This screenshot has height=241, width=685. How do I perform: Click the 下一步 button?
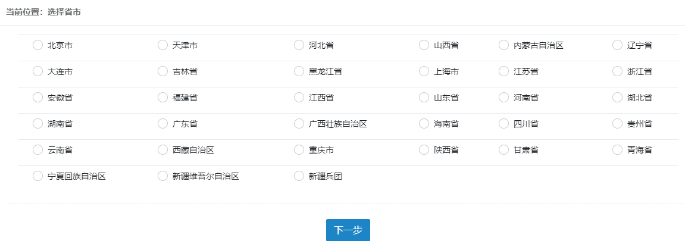click(x=348, y=230)
